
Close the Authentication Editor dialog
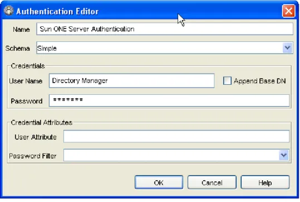(x=288, y=11)
